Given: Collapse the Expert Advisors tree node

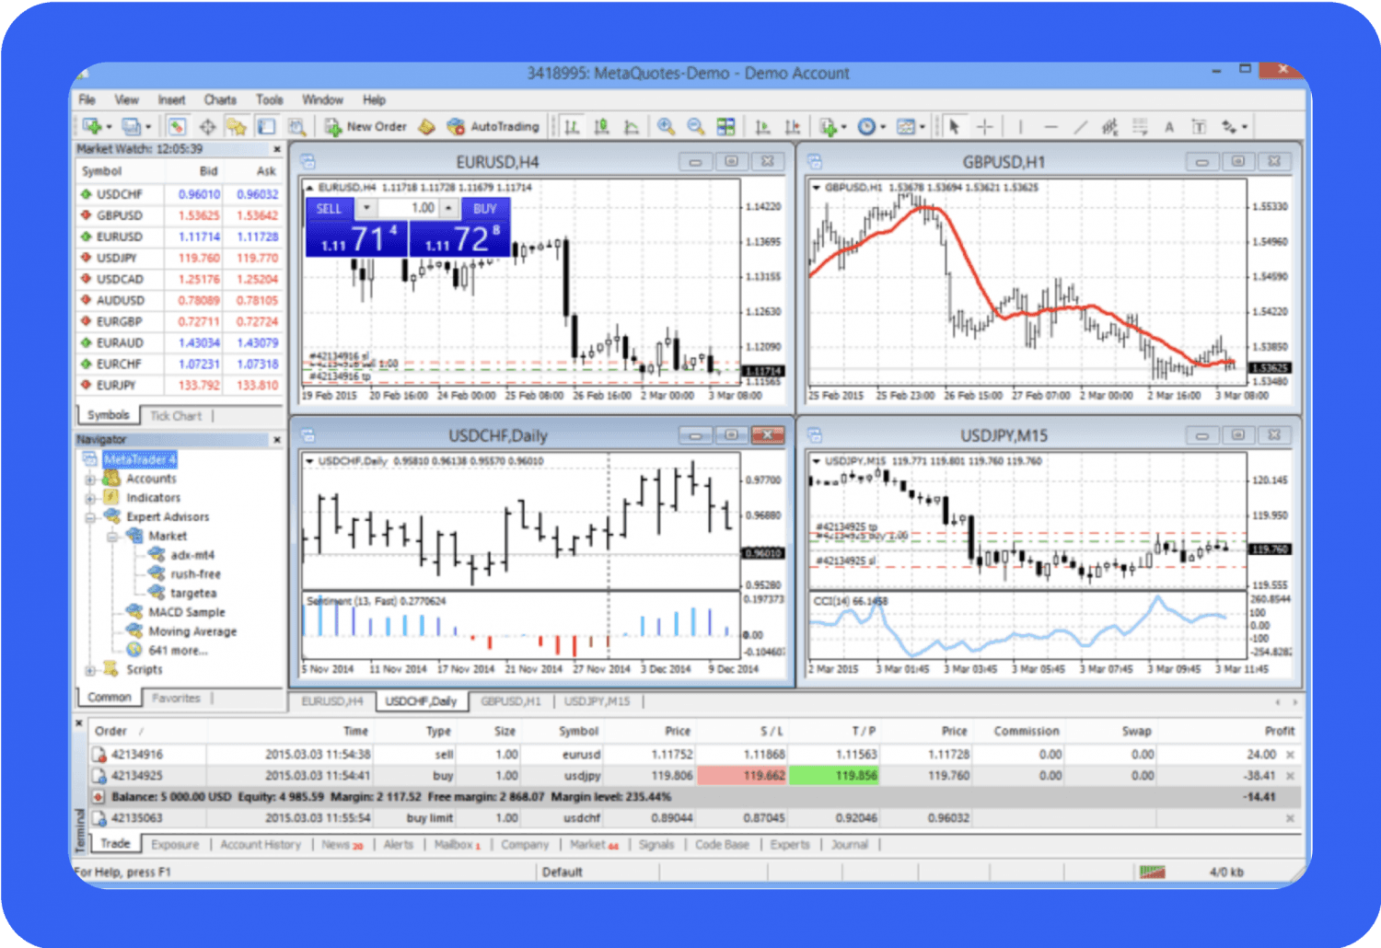Looking at the screenshot, I should coord(89,517).
